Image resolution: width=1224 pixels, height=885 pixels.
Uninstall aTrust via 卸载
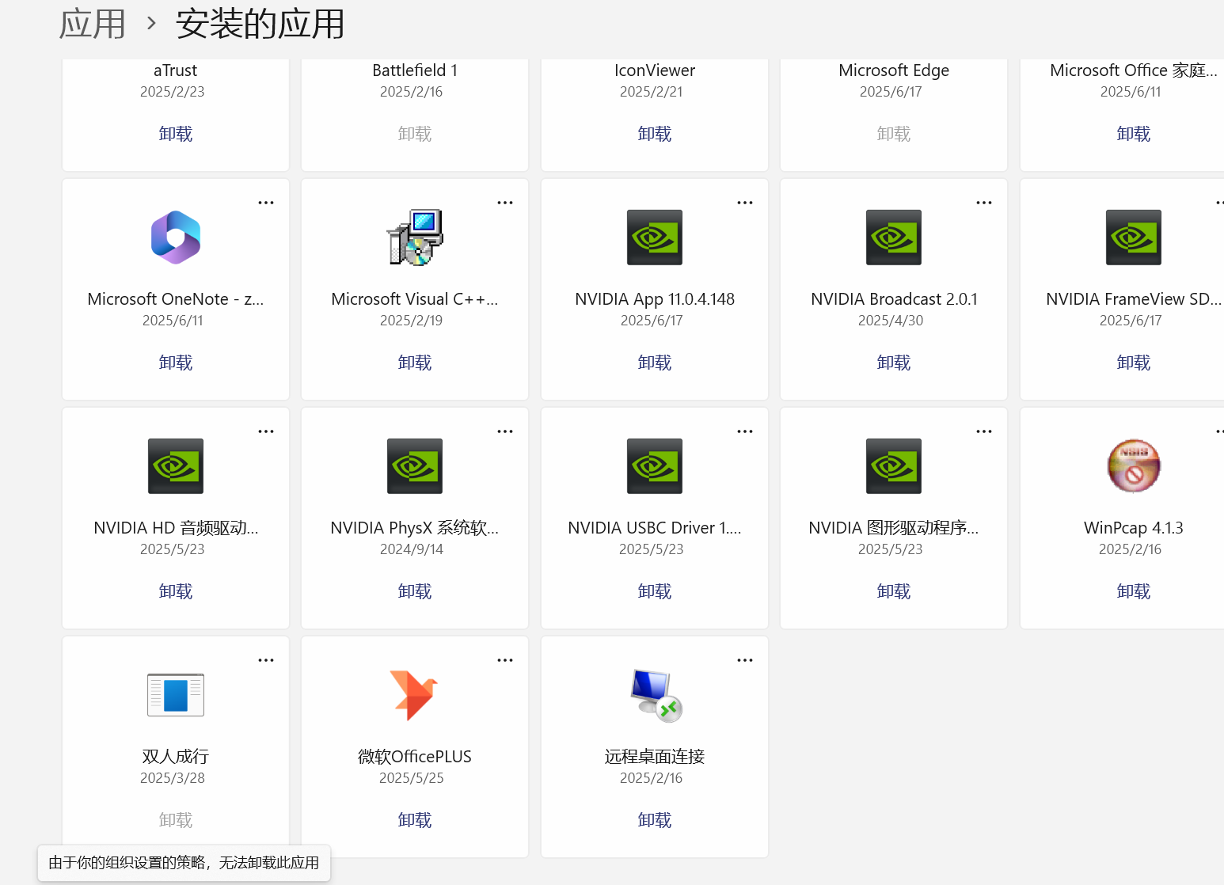pyautogui.click(x=176, y=134)
